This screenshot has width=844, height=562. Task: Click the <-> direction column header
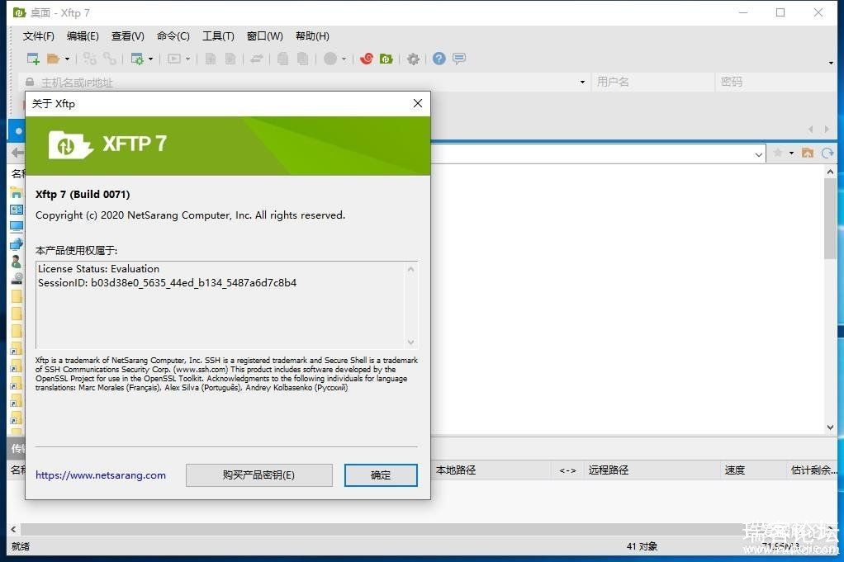point(568,470)
